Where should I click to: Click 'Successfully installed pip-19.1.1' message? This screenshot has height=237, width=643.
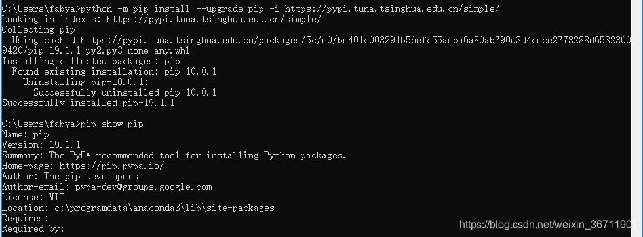(x=88, y=103)
